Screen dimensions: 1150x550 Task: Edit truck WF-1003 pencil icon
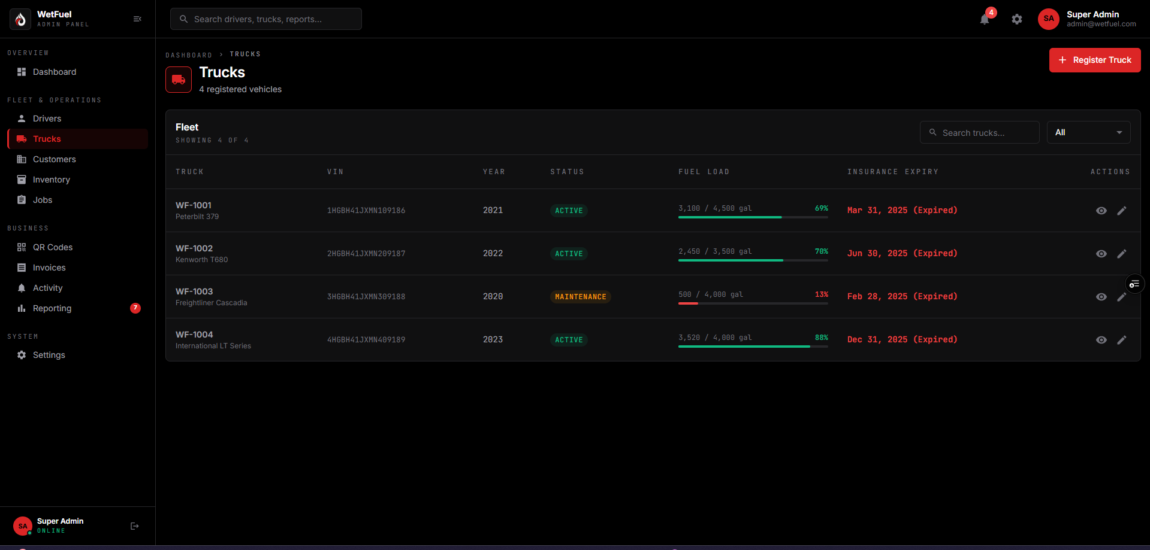(x=1121, y=297)
